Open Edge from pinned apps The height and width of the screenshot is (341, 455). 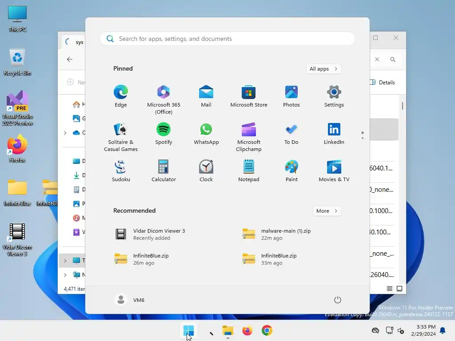click(x=121, y=96)
